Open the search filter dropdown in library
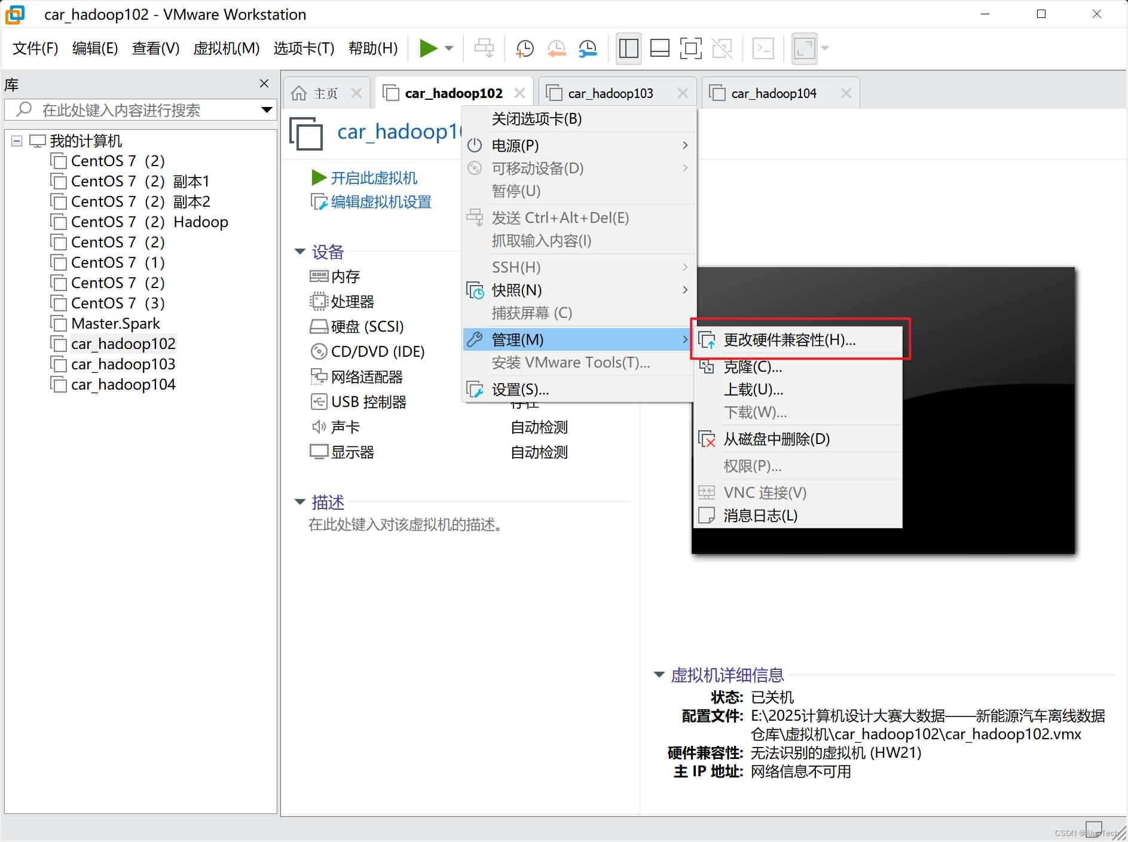The width and height of the screenshot is (1128, 842). click(267, 110)
